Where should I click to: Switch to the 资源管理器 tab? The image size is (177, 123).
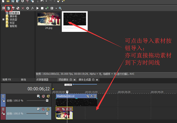pyautogui.click(x=42, y=80)
